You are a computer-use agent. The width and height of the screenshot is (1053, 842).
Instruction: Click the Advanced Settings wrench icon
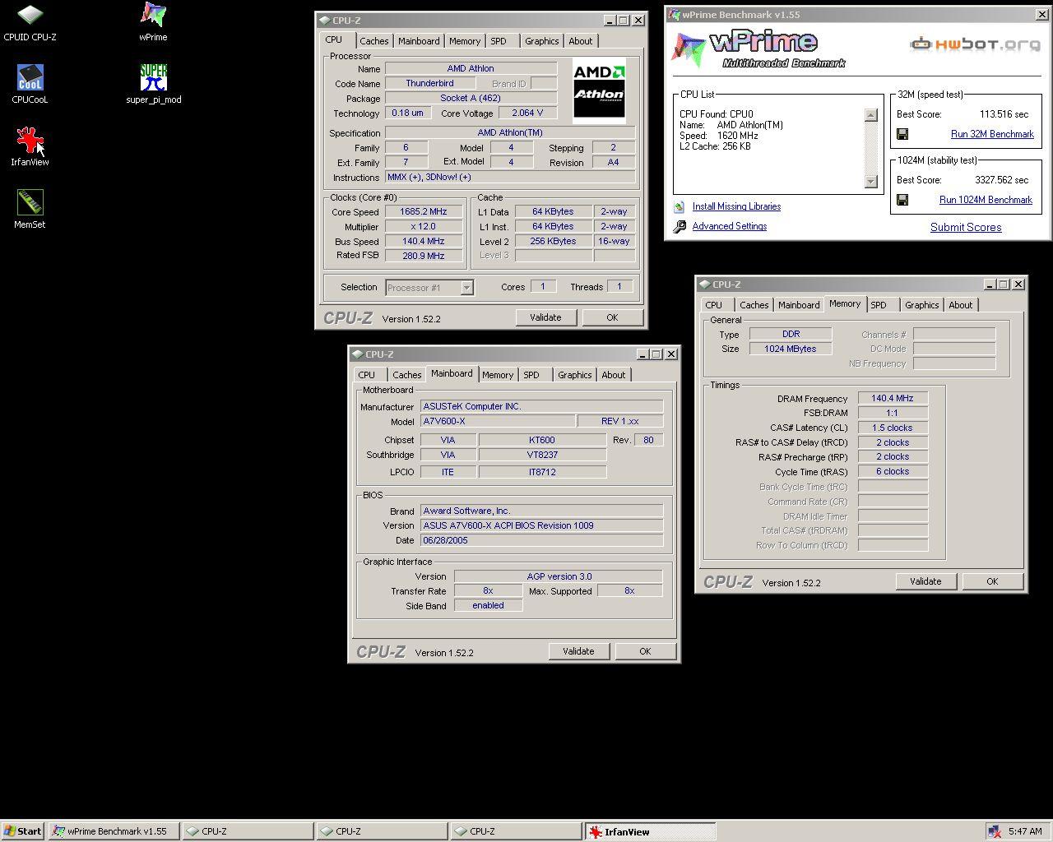click(680, 227)
